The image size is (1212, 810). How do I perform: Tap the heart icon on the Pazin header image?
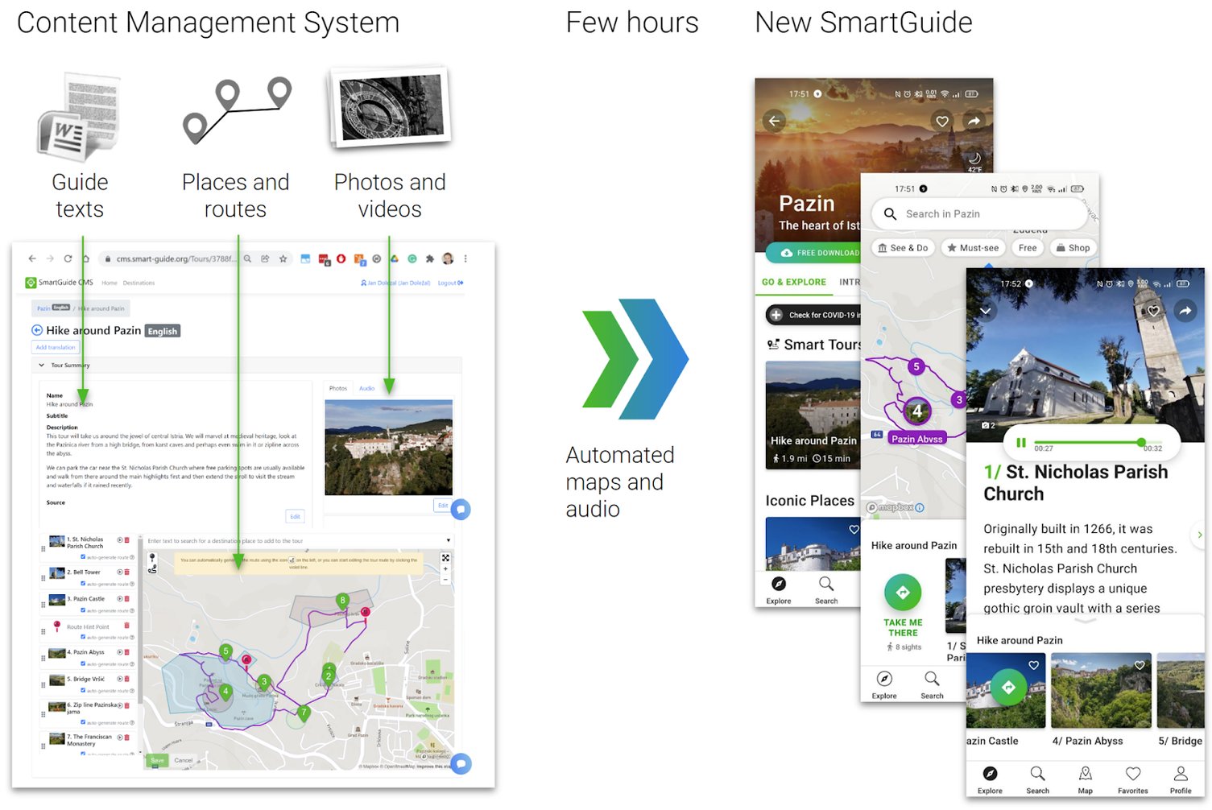941,120
